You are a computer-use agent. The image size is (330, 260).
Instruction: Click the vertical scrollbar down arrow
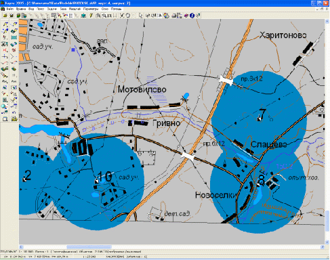tap(327, 242)
